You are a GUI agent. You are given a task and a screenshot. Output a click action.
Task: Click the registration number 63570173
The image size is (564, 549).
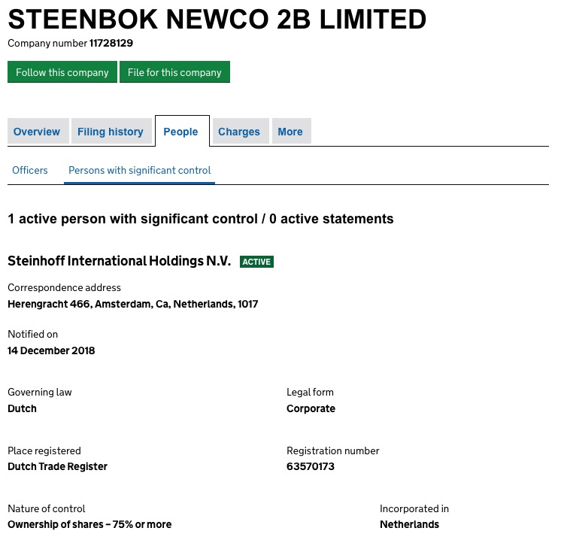coord(311,466)
